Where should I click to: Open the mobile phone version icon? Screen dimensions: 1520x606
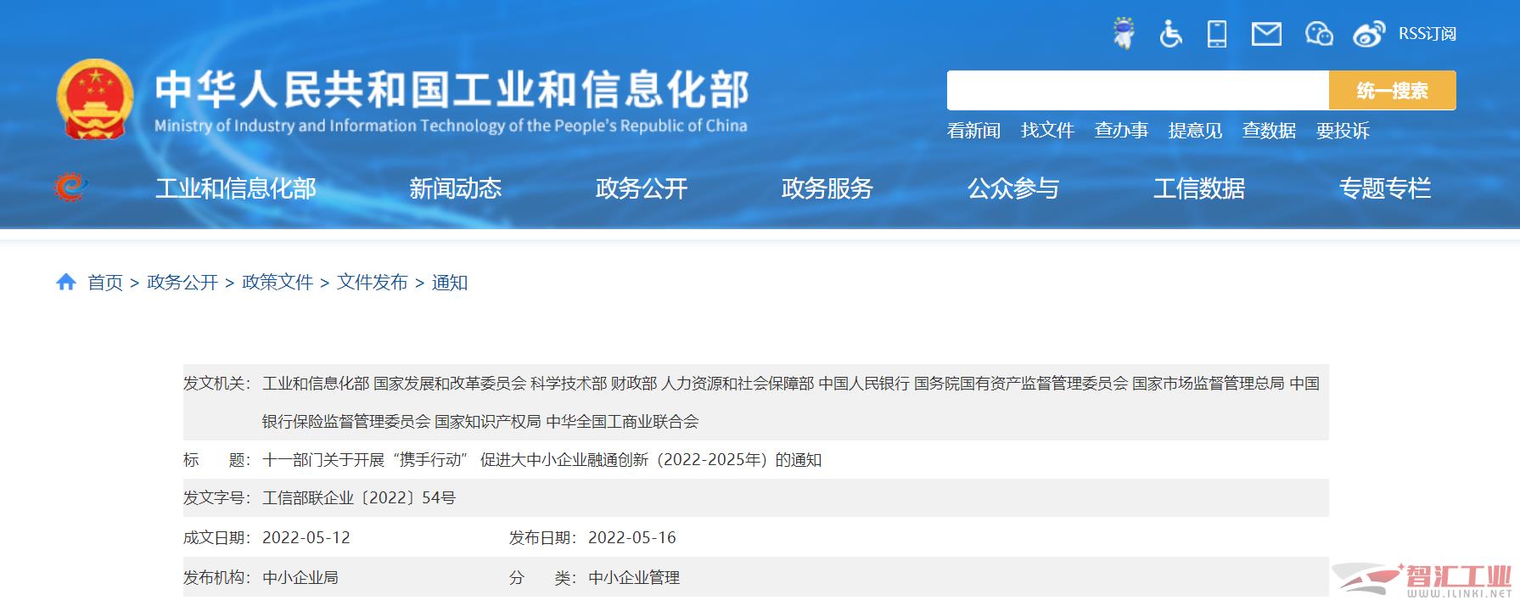point(1217,34)
